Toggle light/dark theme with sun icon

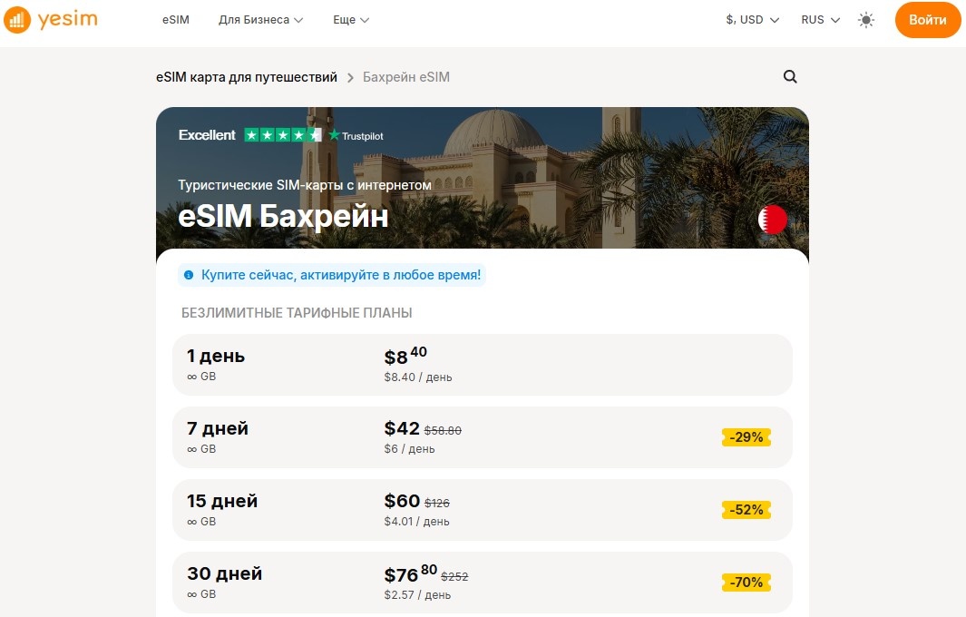click(866, 19)
